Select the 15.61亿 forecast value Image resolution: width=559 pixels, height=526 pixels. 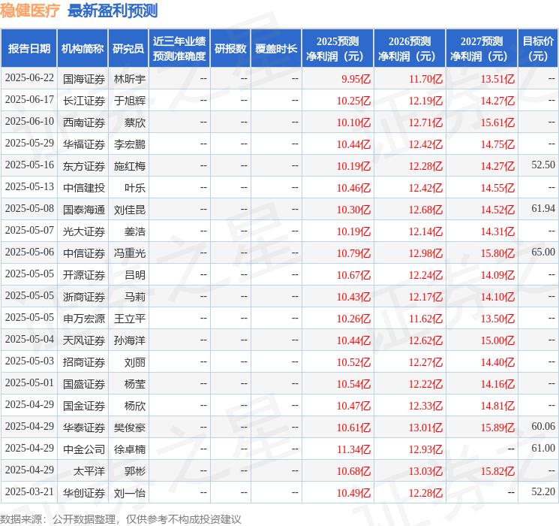[x=497, y=122]
